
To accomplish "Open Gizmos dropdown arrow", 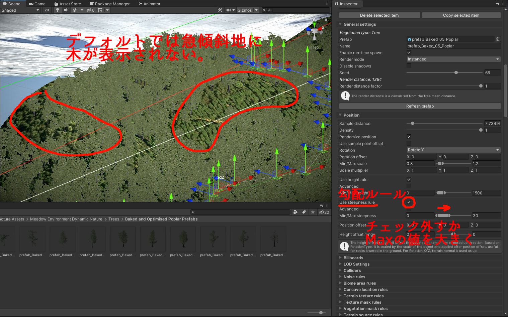I will tap(256, 10).
